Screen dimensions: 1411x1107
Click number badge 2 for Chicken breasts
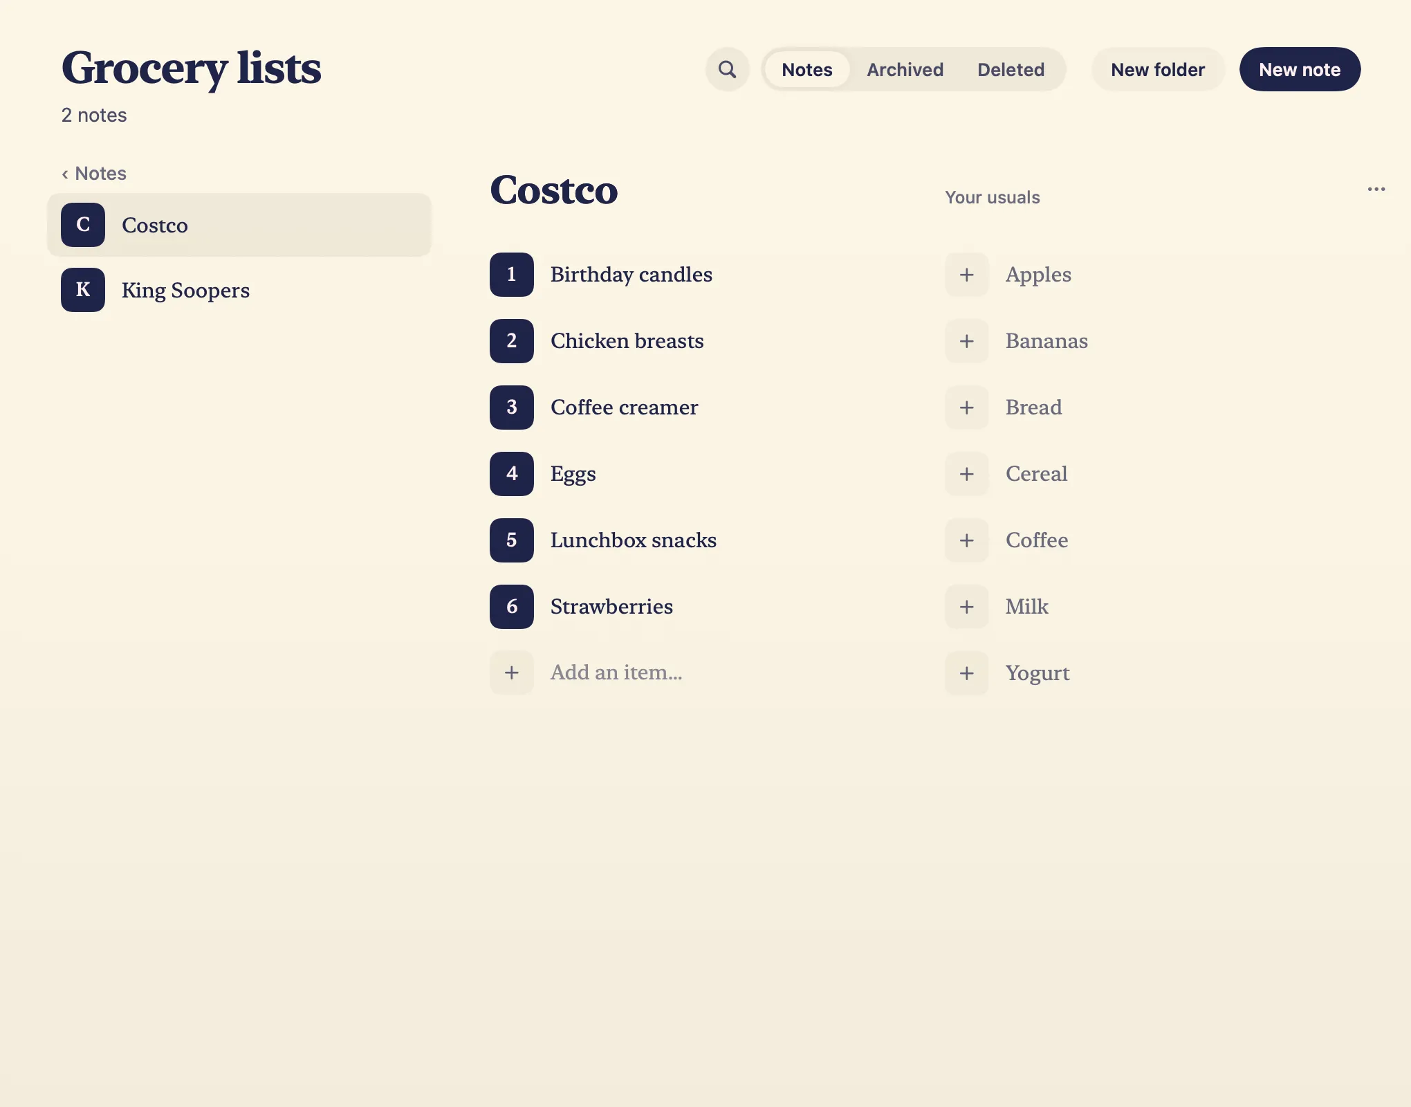coord(511,341)
